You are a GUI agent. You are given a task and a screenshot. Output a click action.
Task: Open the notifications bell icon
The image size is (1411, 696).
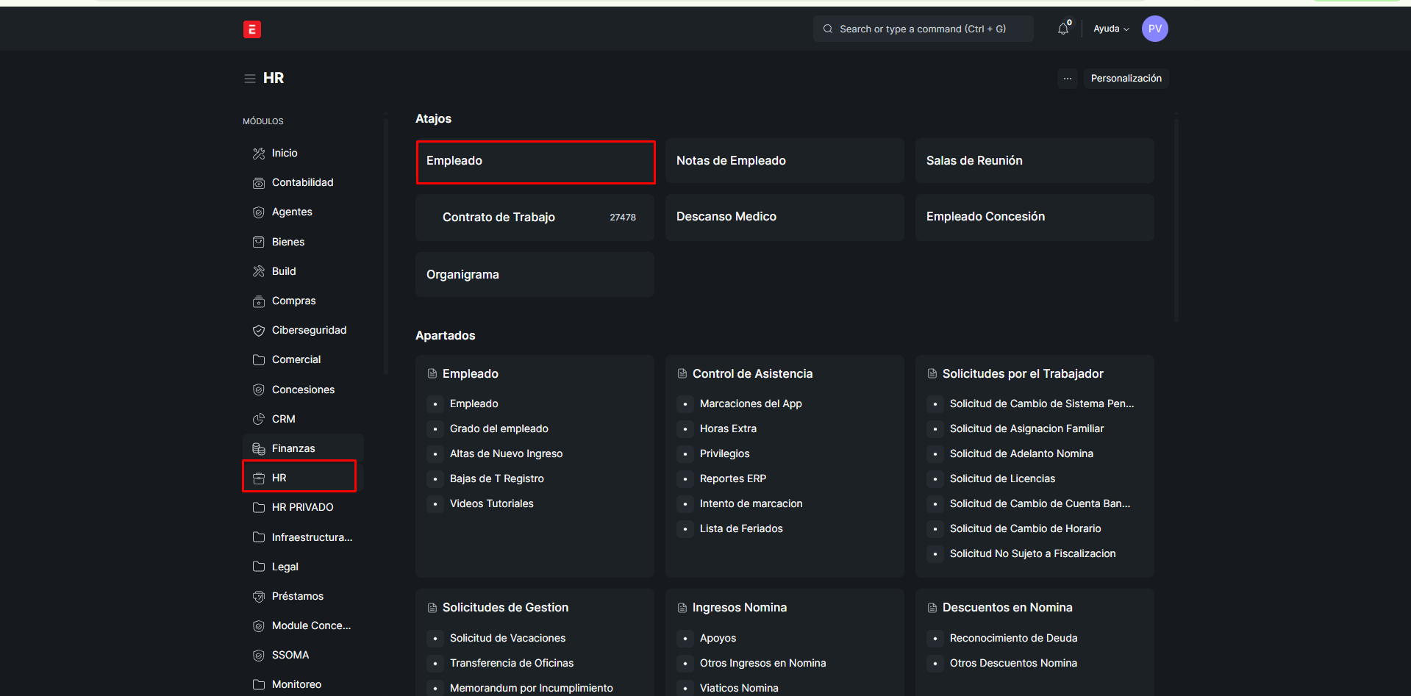pyautogui.click(x=1062, y=29)
